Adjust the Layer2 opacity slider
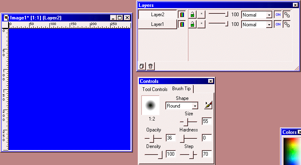The height and width of the screenshot is (165, 301). coord(218,14)
